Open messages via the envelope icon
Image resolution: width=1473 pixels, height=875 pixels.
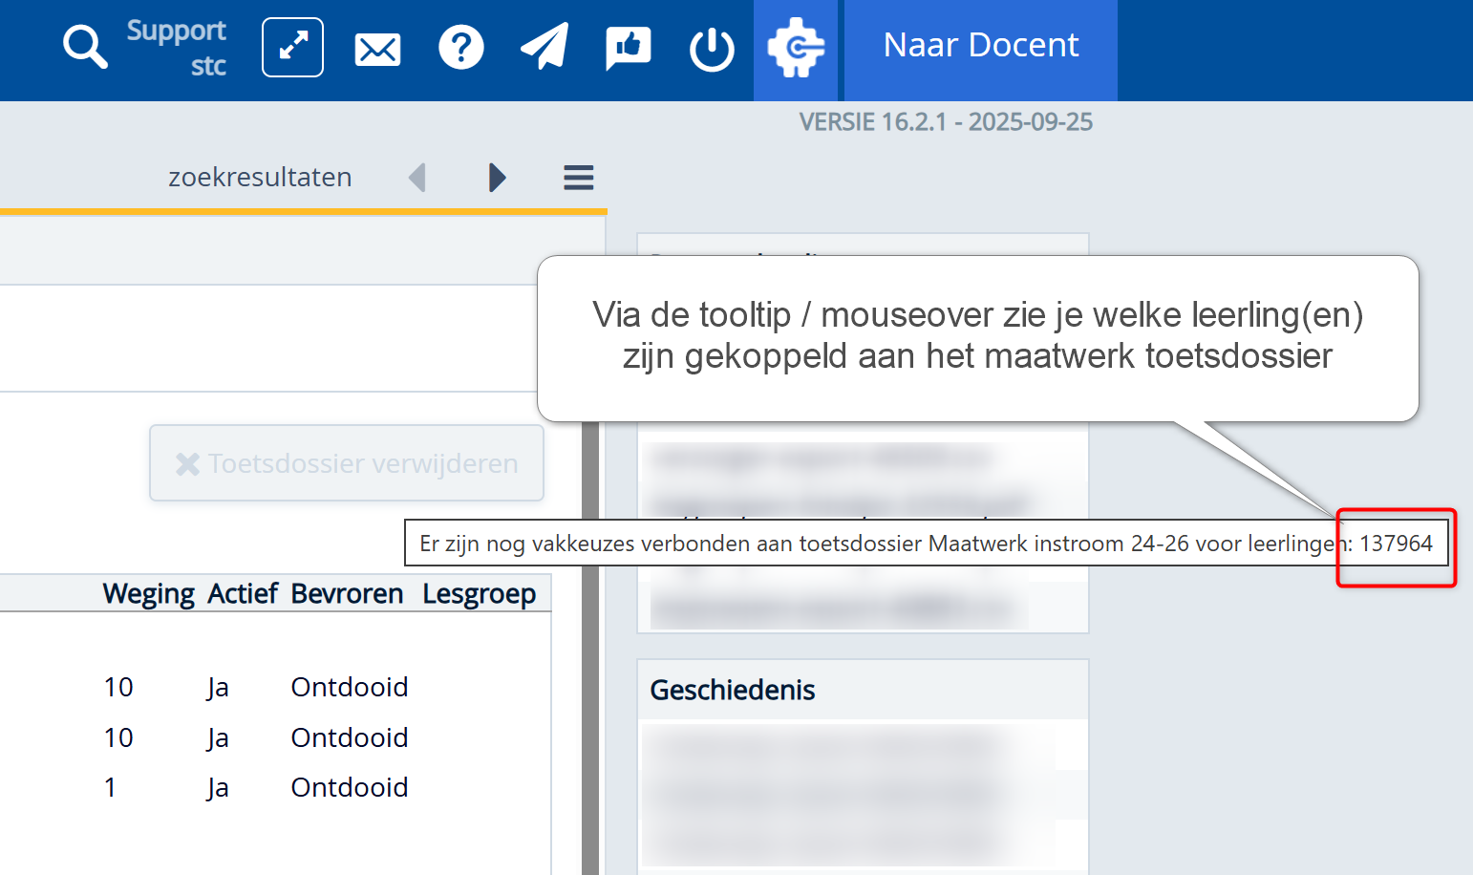point(377,49)
